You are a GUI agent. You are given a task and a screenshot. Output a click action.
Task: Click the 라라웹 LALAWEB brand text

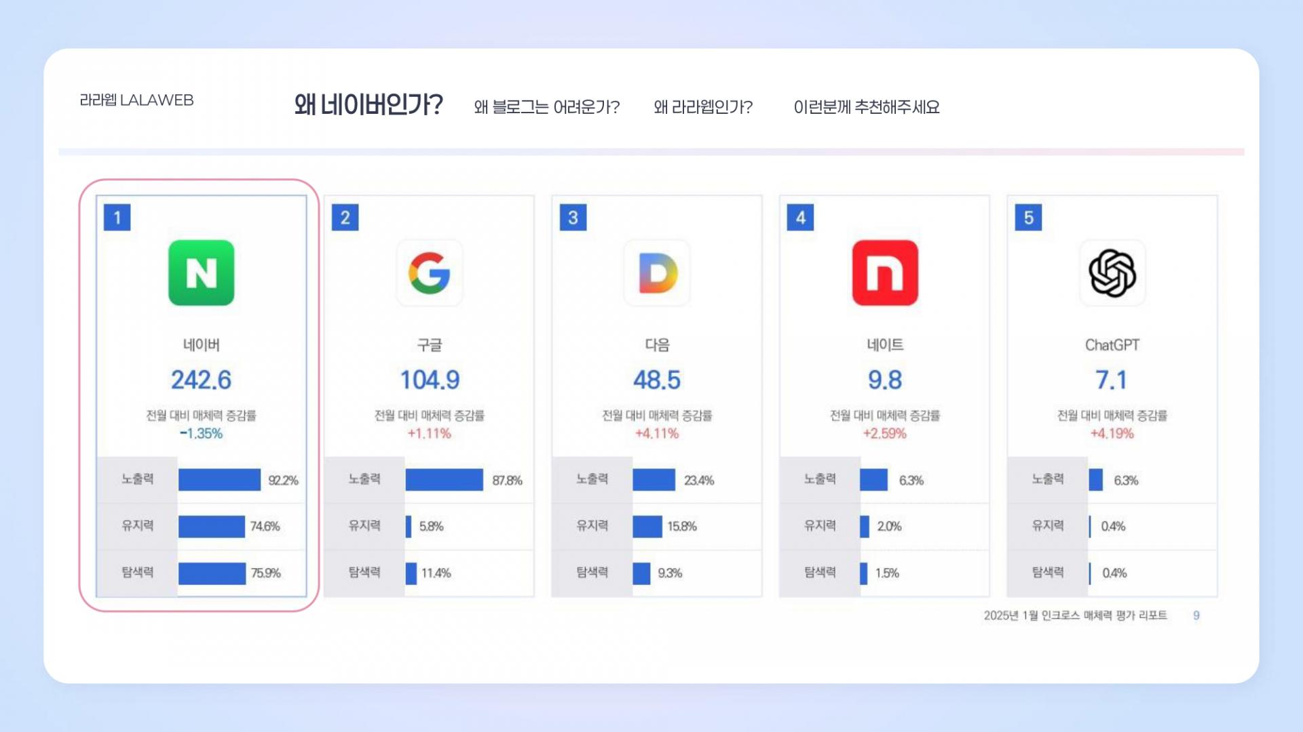point(136,100)
